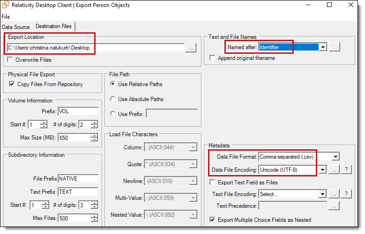Image resolution: width=365 pixels, height=234 pixels.
Task: Expand the Text File Encoding dropdown
Action: [x=322, y=194]
